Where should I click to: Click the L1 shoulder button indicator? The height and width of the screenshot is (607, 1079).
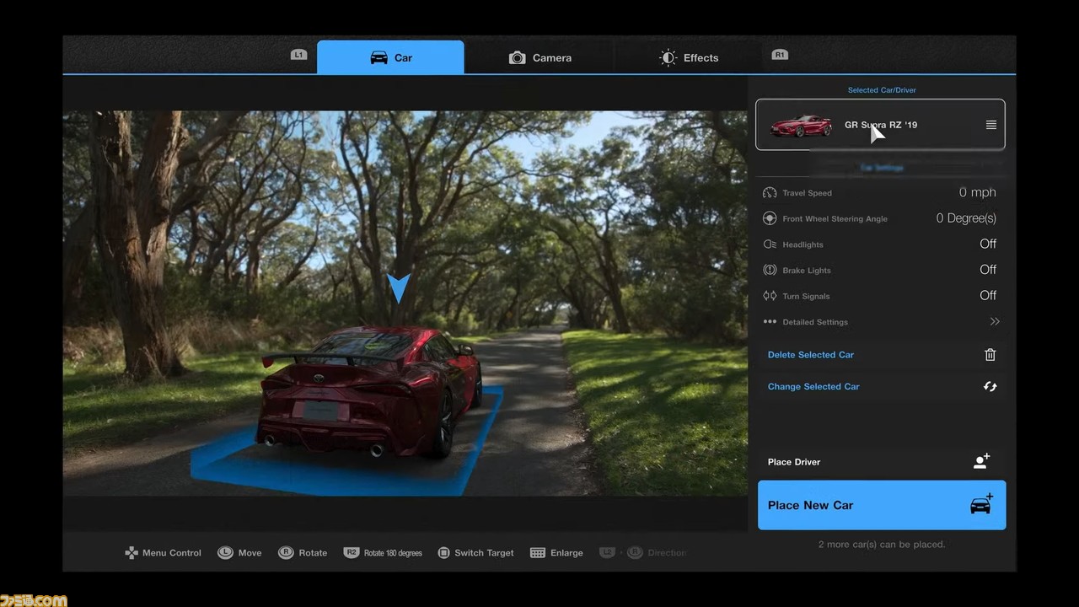point(298,55)
